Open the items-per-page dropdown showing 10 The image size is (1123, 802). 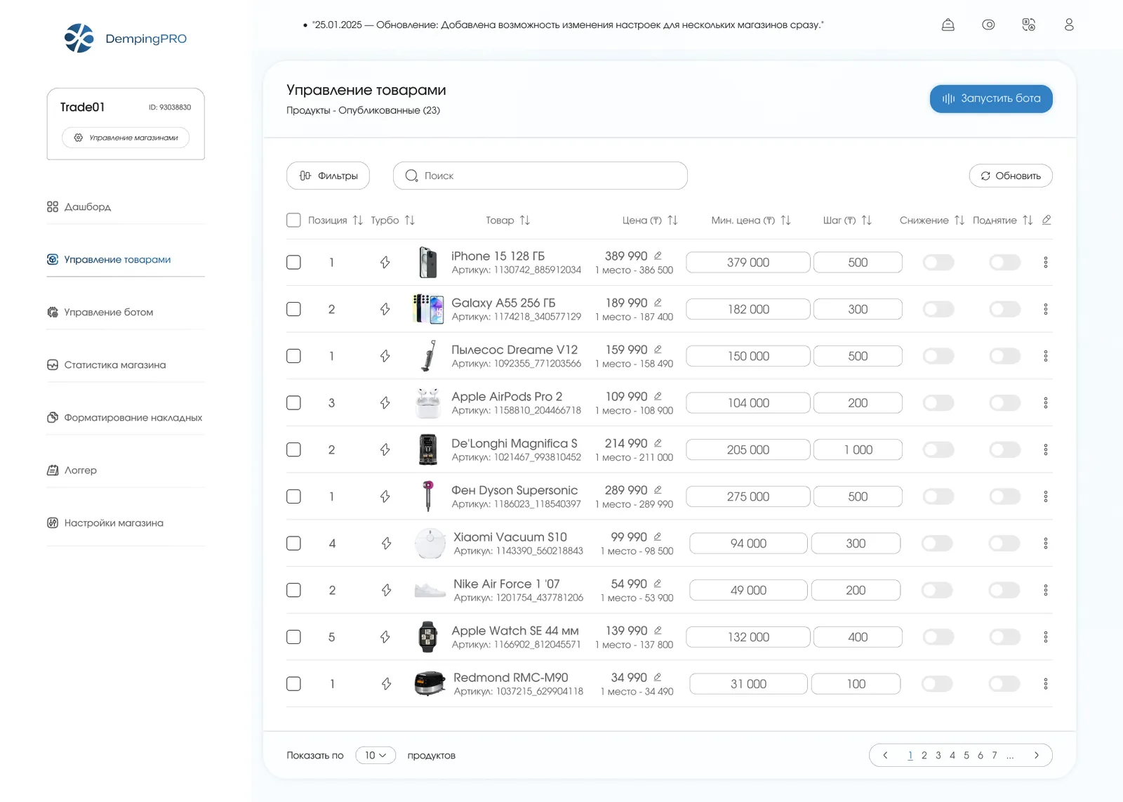click(376, 755)
